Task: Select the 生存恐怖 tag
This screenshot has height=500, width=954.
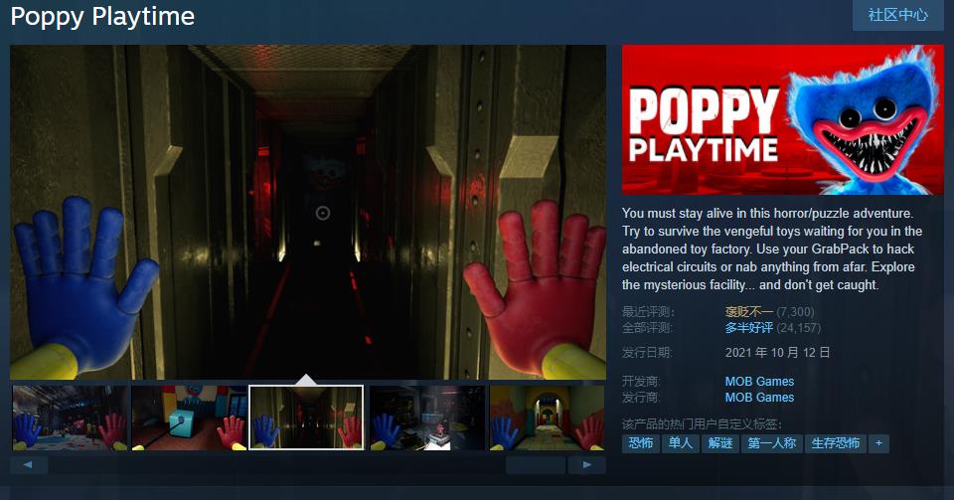Action: tap(835, 443)
